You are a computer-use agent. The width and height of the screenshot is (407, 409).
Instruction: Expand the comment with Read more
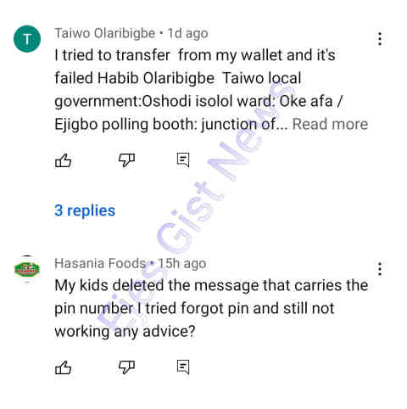pos(330,124)
